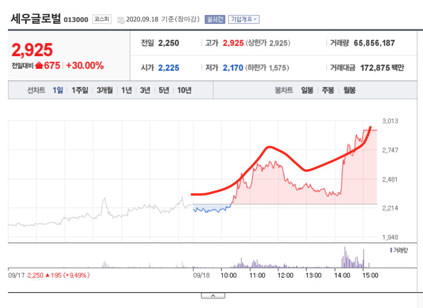423x308 pixels.
Task: Click the 09/18 x-axis label
Action: [x=201, y=275]
